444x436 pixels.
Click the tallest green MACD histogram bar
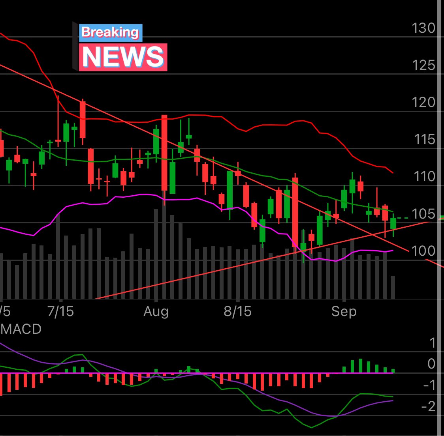pos(361,366)
